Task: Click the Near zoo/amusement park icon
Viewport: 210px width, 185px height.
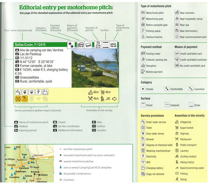Action: click(177, 37)
